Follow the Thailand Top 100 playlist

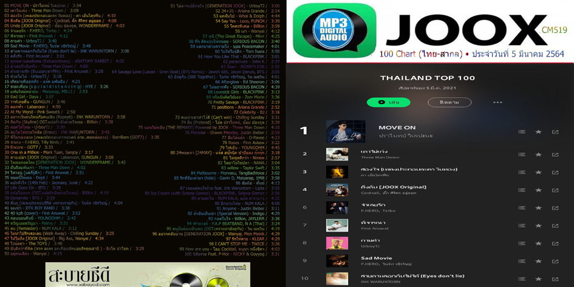pyautogui.click(x=449, y=102)
